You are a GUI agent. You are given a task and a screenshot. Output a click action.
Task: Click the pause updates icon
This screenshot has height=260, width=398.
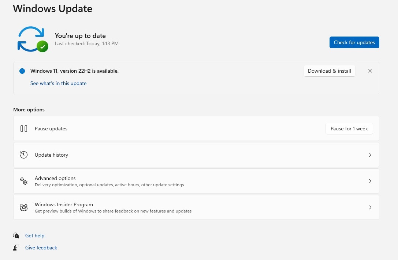point(24,129)
